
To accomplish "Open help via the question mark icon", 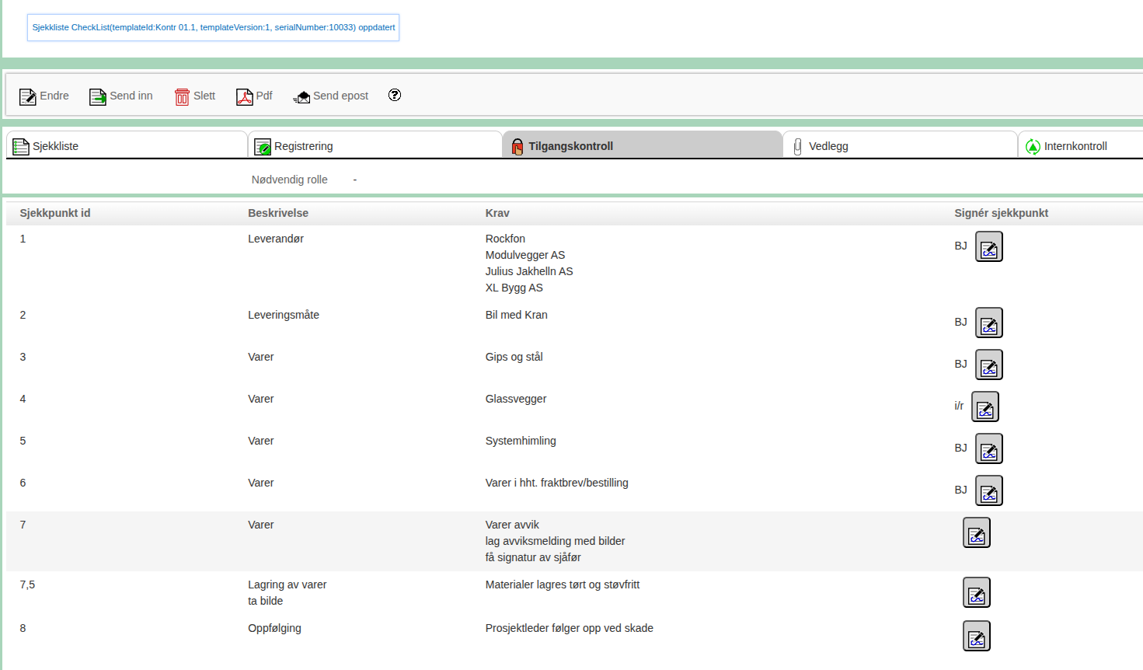I will coord(395,95).
